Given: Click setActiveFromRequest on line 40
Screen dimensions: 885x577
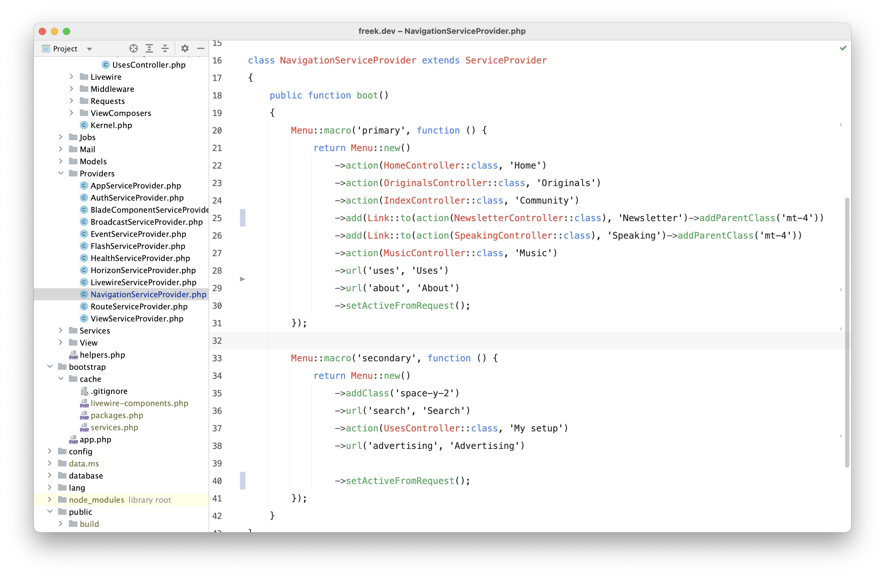Looking at the screenshot, I should 400,481.
